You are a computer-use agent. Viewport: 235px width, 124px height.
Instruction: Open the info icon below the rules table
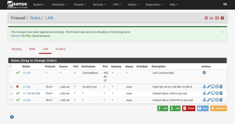(x=12, y=117)
